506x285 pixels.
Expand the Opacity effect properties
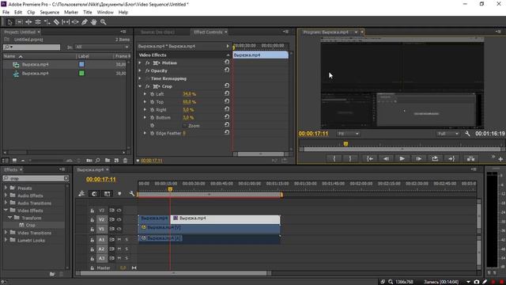140,70
